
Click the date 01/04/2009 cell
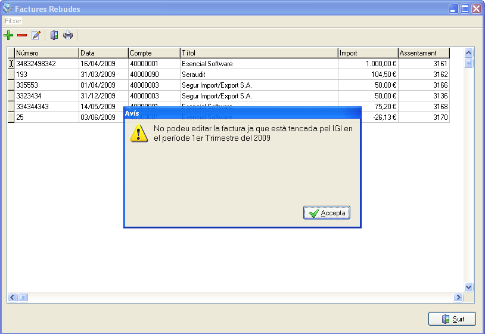click(x=103, y=85)
